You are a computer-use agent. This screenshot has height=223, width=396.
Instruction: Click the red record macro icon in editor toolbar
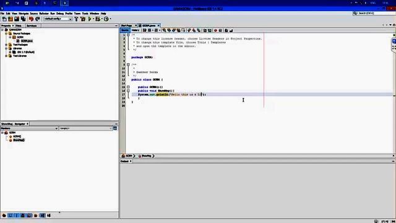[215, 30]
